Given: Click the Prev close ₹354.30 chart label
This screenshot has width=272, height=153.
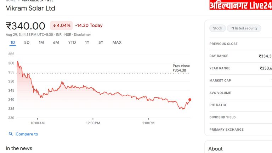Looking at the screenshot, I should (181, 68).
